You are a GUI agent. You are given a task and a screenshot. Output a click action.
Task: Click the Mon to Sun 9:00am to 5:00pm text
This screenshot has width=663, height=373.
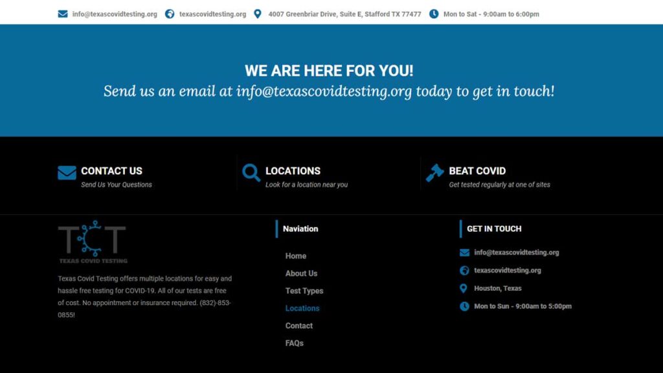[x=523, y=306]
